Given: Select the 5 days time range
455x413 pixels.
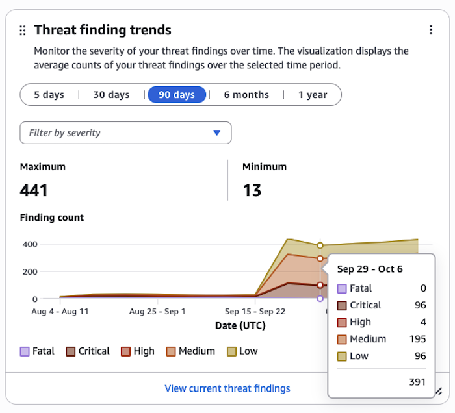Looking at the screenshot, I should (49, 95).
